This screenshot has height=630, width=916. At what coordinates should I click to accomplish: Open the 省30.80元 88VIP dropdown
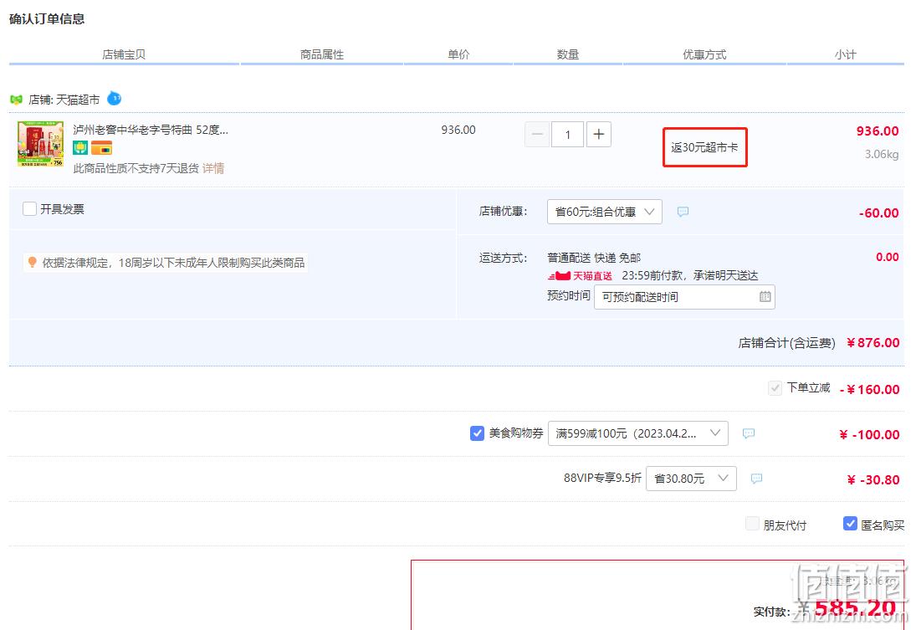click(x=691, y=479)
